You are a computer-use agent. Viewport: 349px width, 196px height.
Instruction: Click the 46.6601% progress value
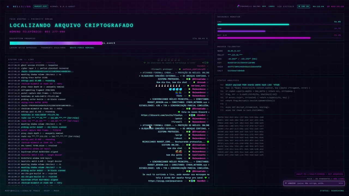(109, 43)
